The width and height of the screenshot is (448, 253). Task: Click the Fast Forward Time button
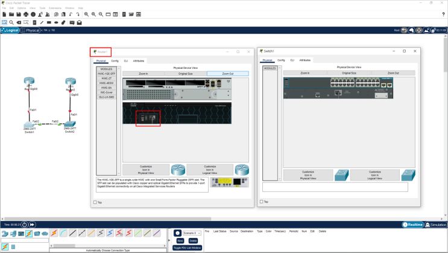tap(32, 225)
